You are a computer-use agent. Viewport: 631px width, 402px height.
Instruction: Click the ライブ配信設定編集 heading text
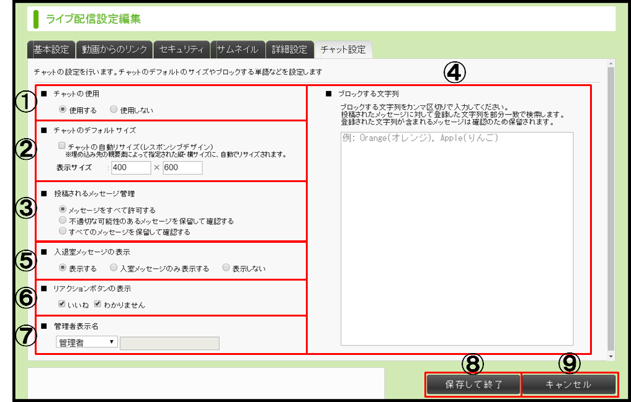point(93,19)
